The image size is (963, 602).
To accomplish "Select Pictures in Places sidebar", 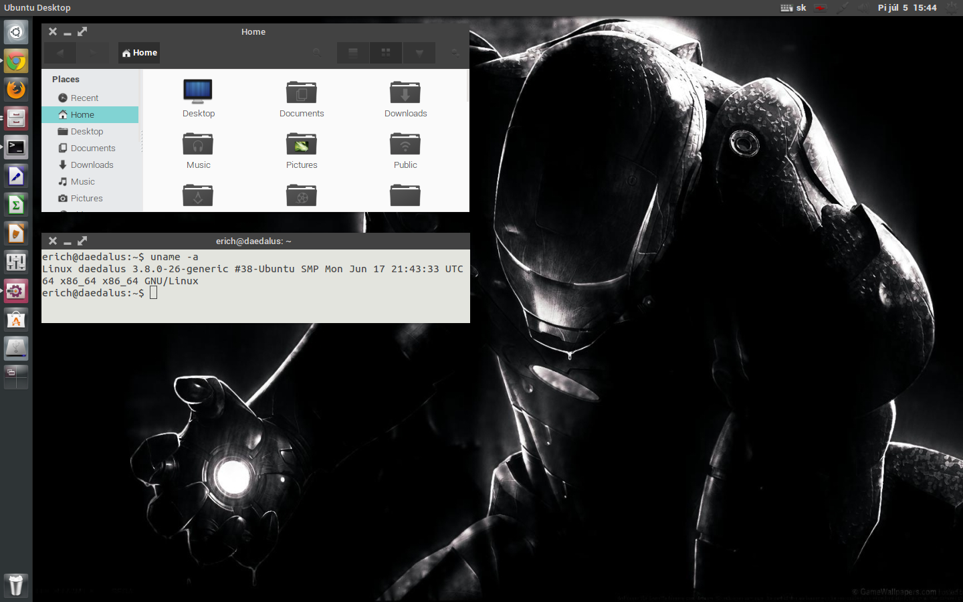I will click(90, 198).
